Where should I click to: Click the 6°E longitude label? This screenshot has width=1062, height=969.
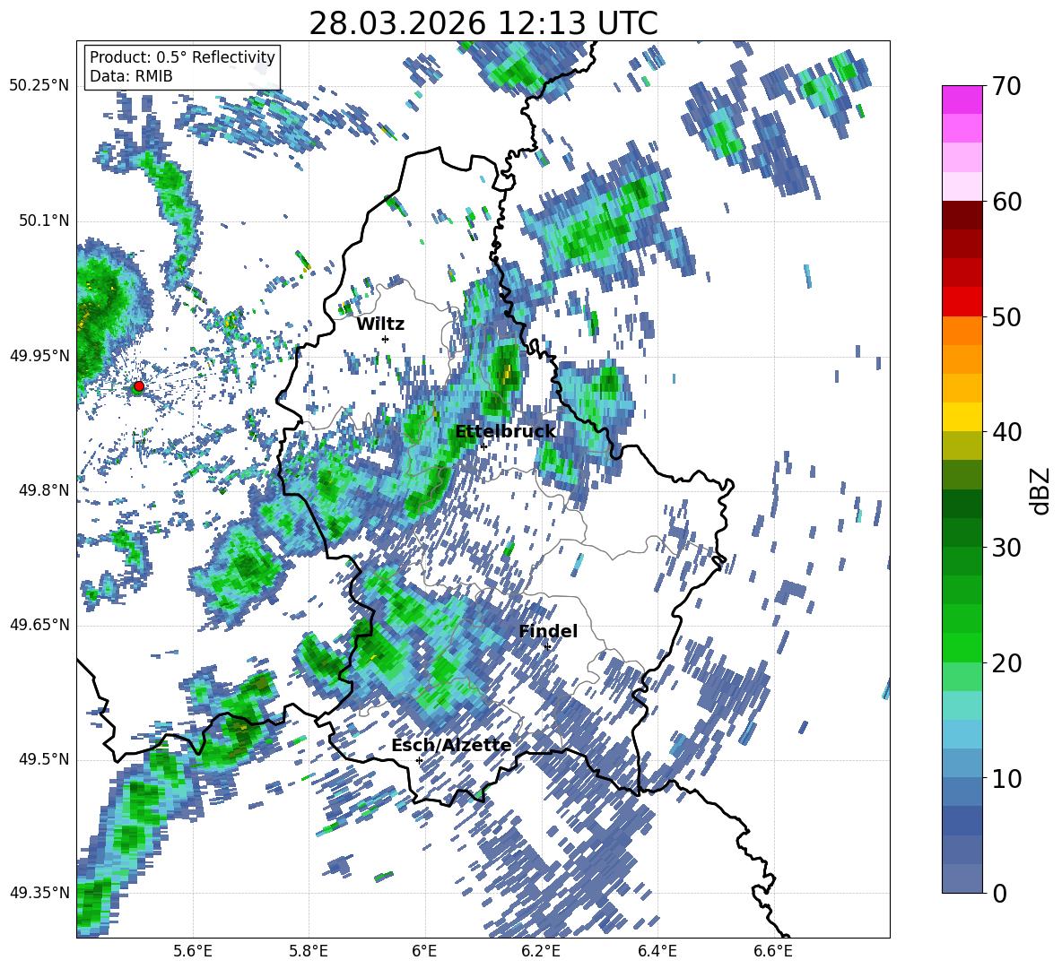point(424,952)
